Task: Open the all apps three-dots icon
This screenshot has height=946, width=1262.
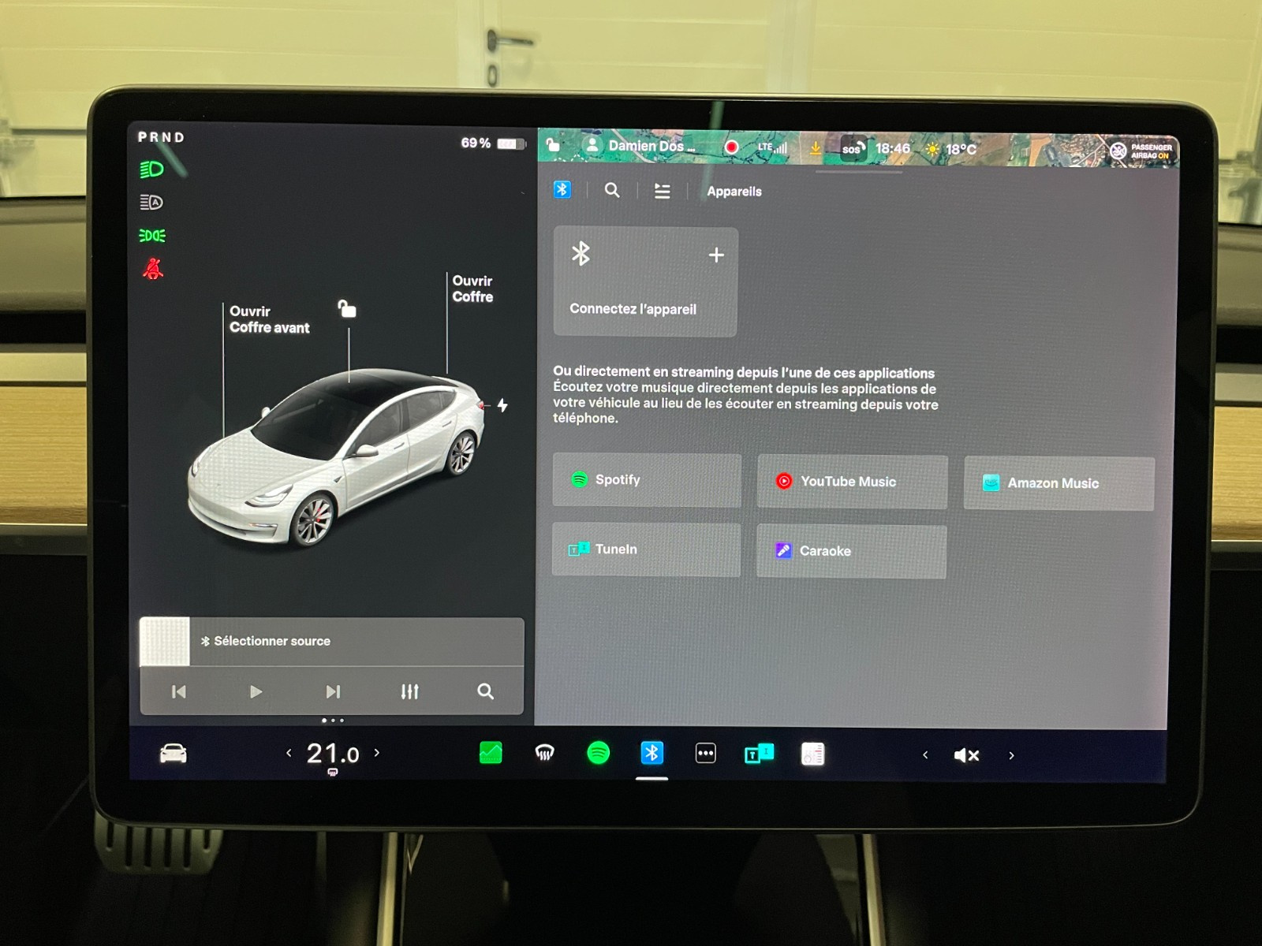Action: coord(705,754)
